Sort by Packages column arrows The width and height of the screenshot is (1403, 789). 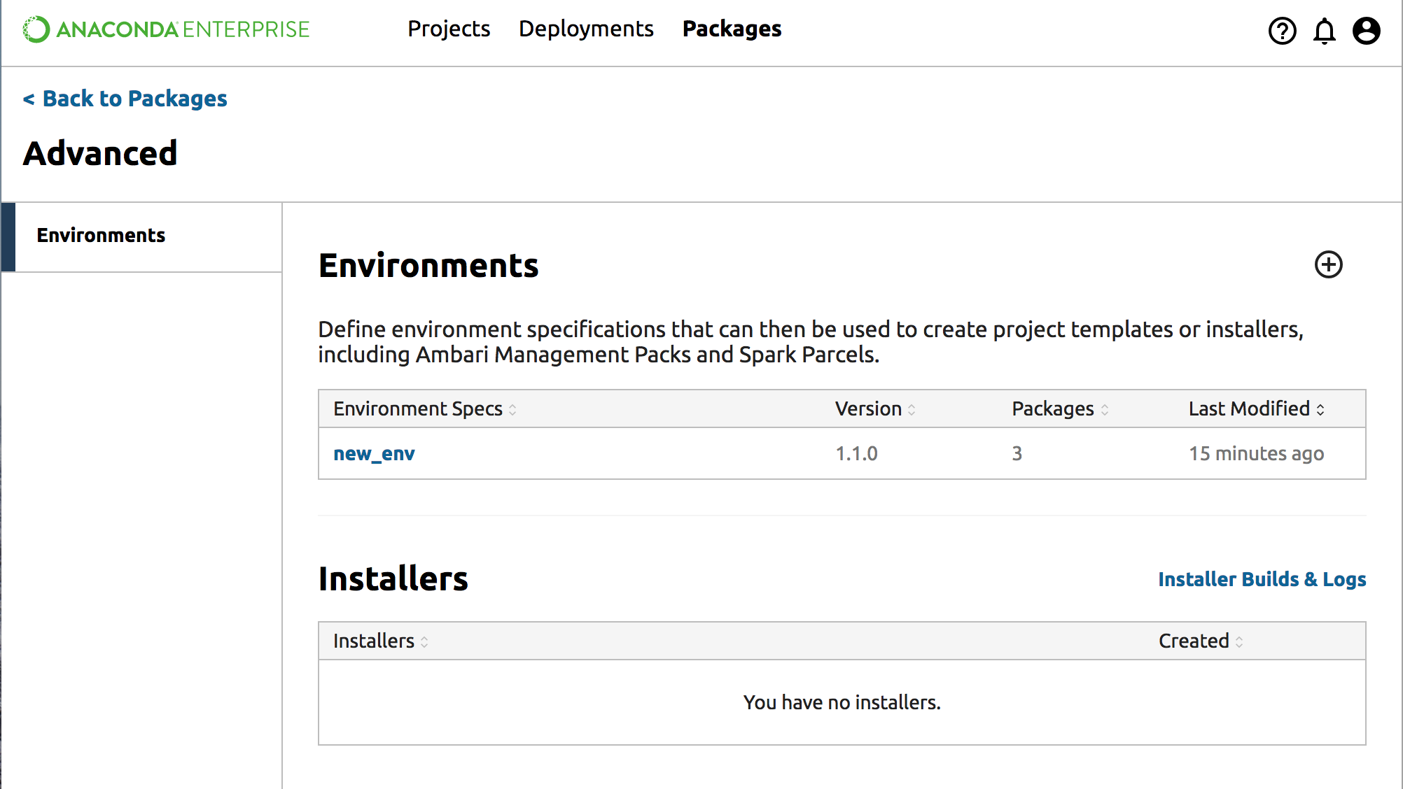point(1104,410)
